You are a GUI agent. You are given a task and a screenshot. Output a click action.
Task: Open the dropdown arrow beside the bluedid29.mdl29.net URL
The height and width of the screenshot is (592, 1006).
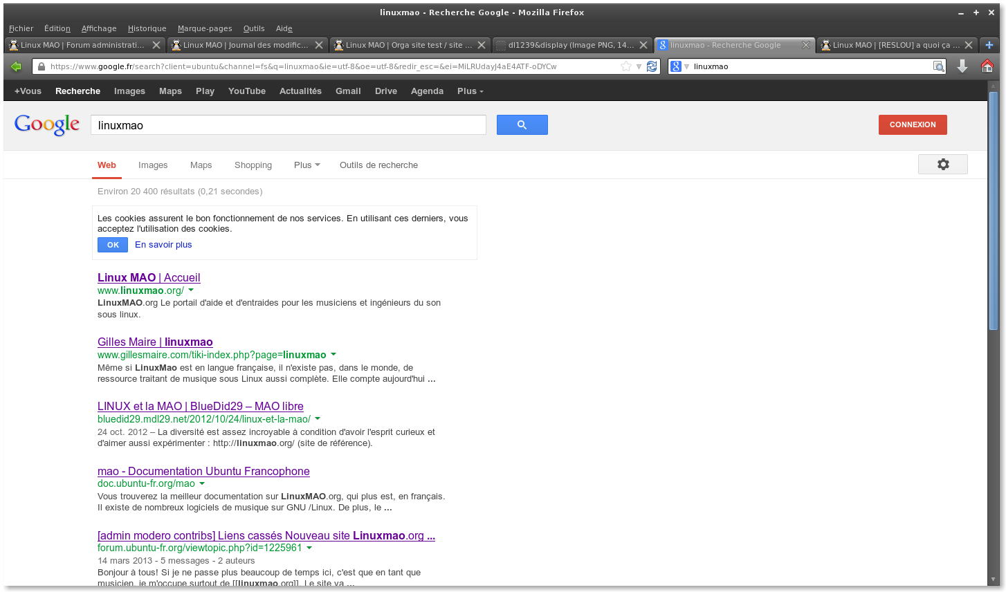tap(318, 419)
